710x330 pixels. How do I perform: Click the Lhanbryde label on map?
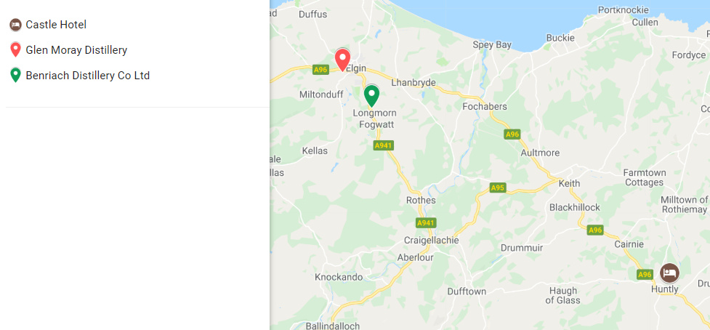[414, 83]
